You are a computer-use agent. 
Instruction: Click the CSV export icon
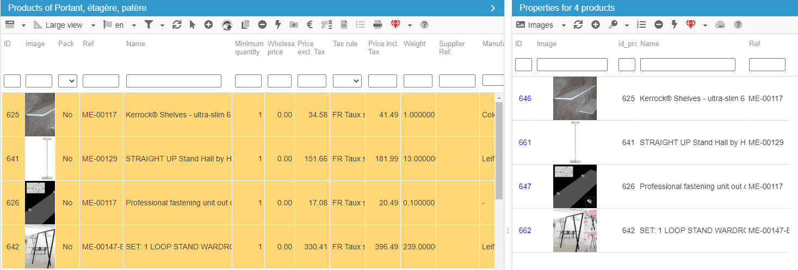tap(344, 25)
